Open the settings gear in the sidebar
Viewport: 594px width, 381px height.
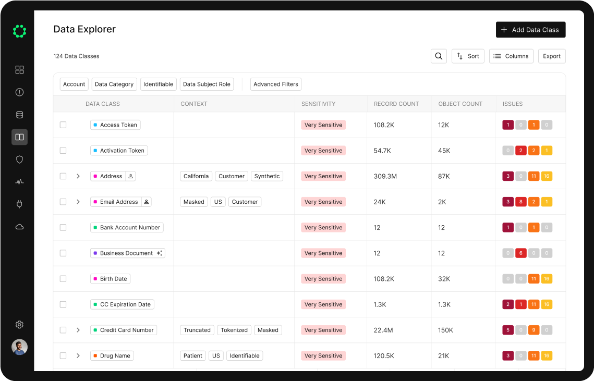coord(19,324)
